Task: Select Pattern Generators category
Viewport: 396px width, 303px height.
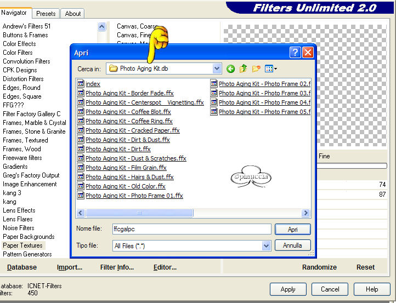Action: coord(27,254)
